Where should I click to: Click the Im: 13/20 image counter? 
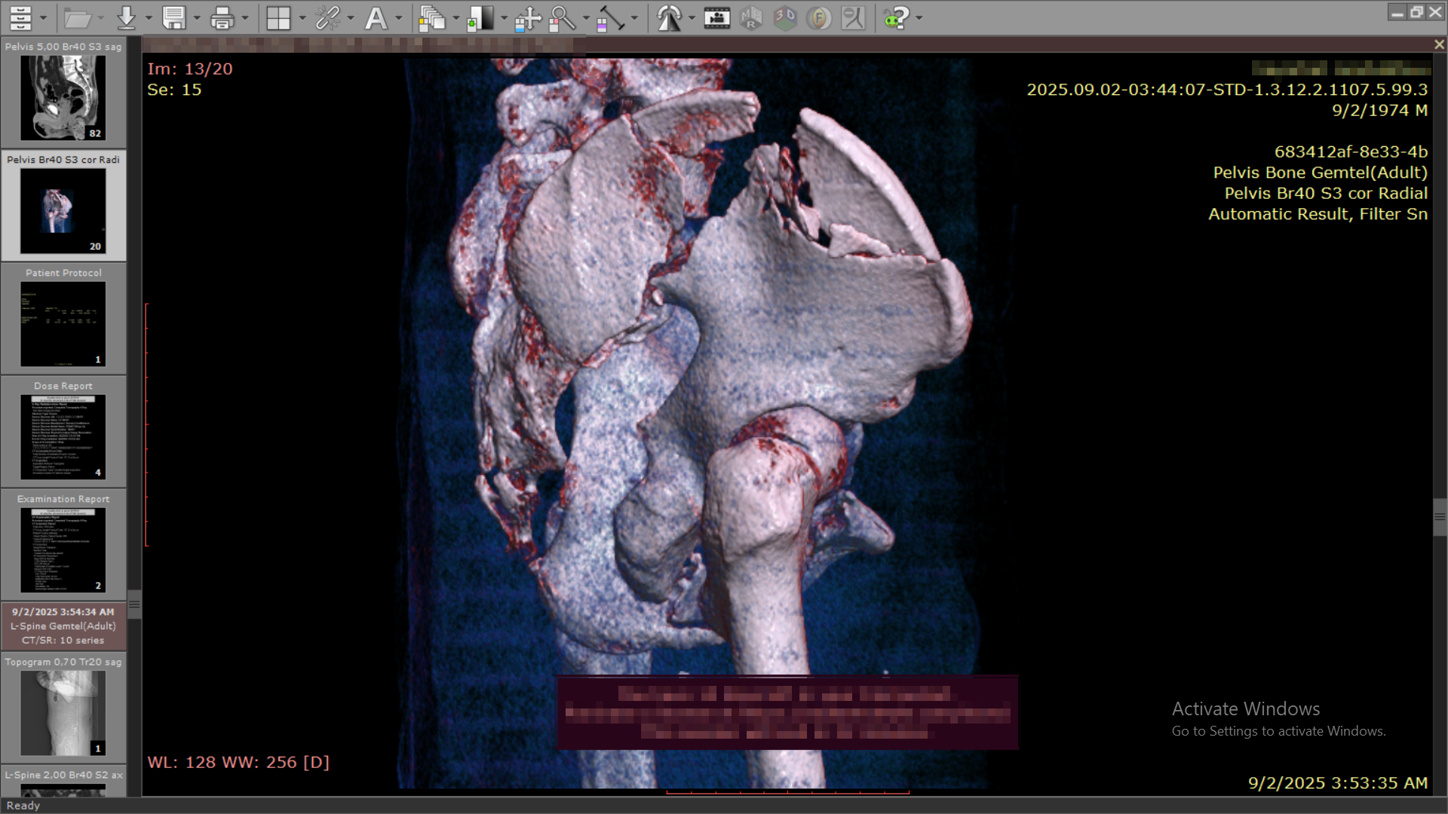click(190, 69)
